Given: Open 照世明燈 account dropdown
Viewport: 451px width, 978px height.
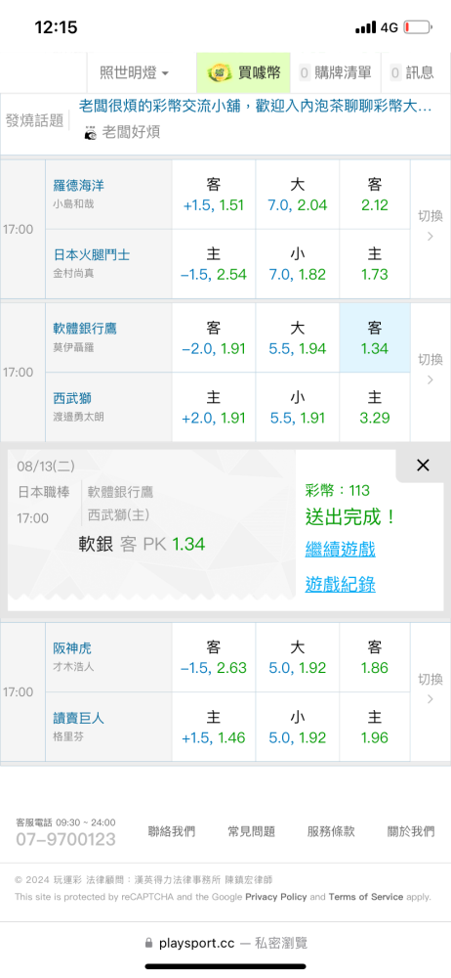Looking at the screenshot, I should pos(135,73).
